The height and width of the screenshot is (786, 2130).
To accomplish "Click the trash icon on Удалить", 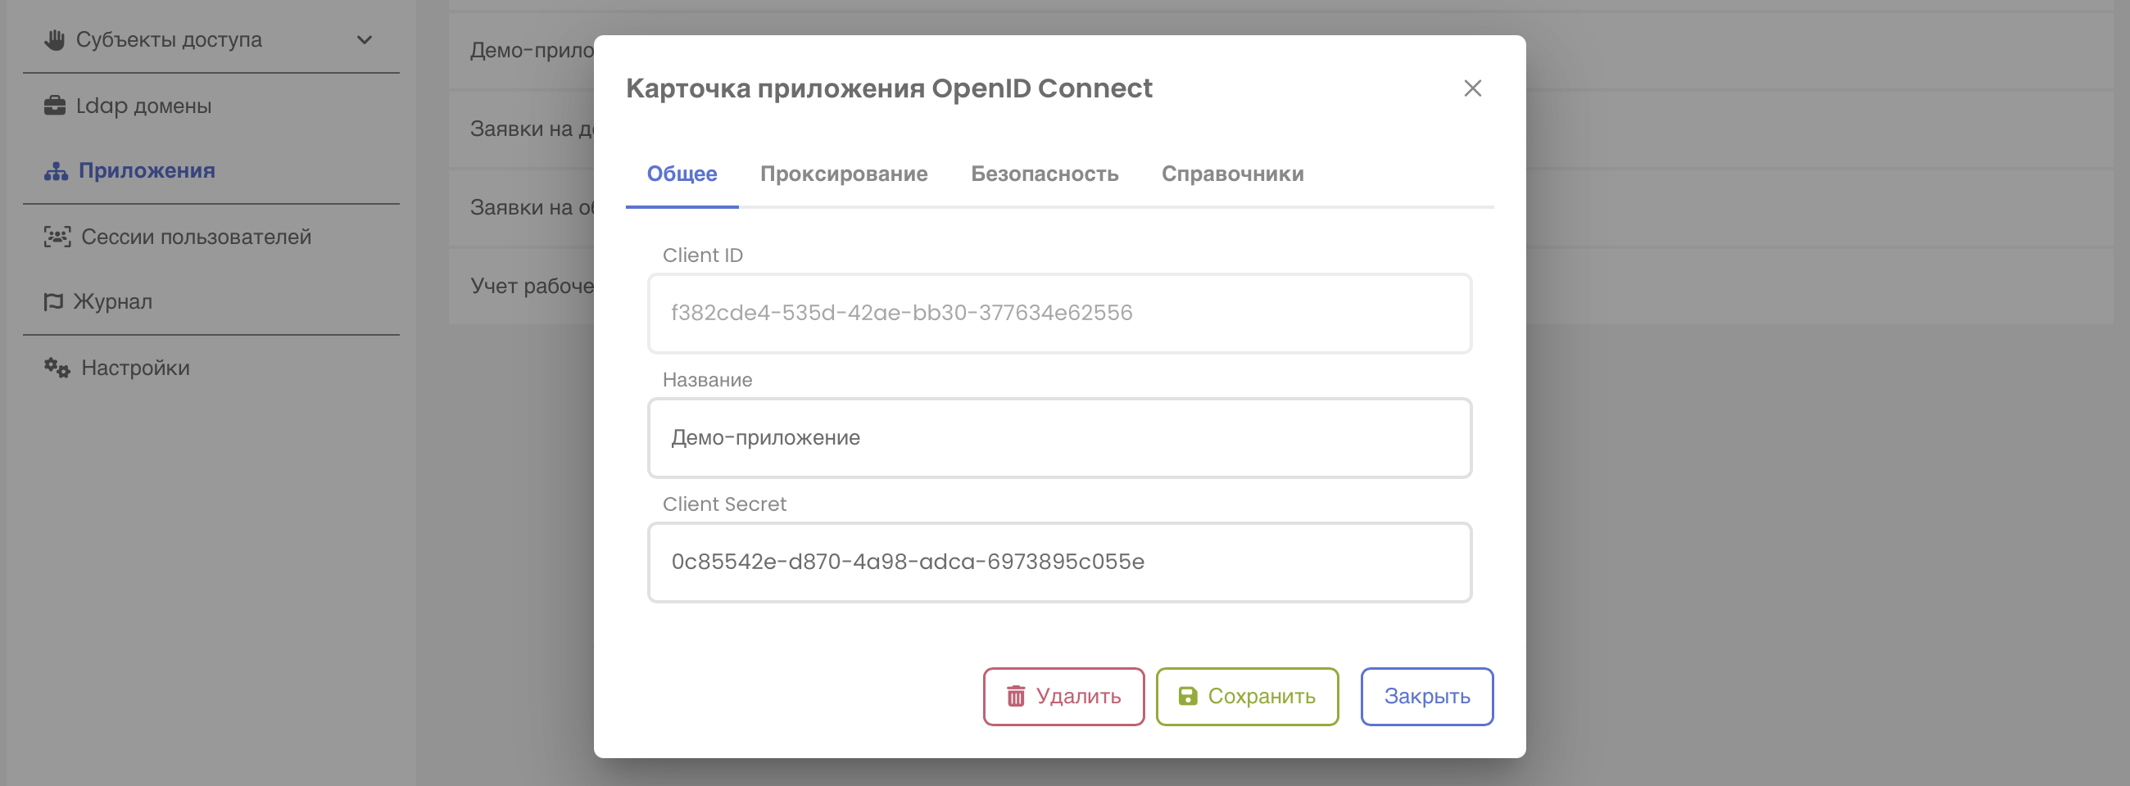I will click(x=1015, y=697).
